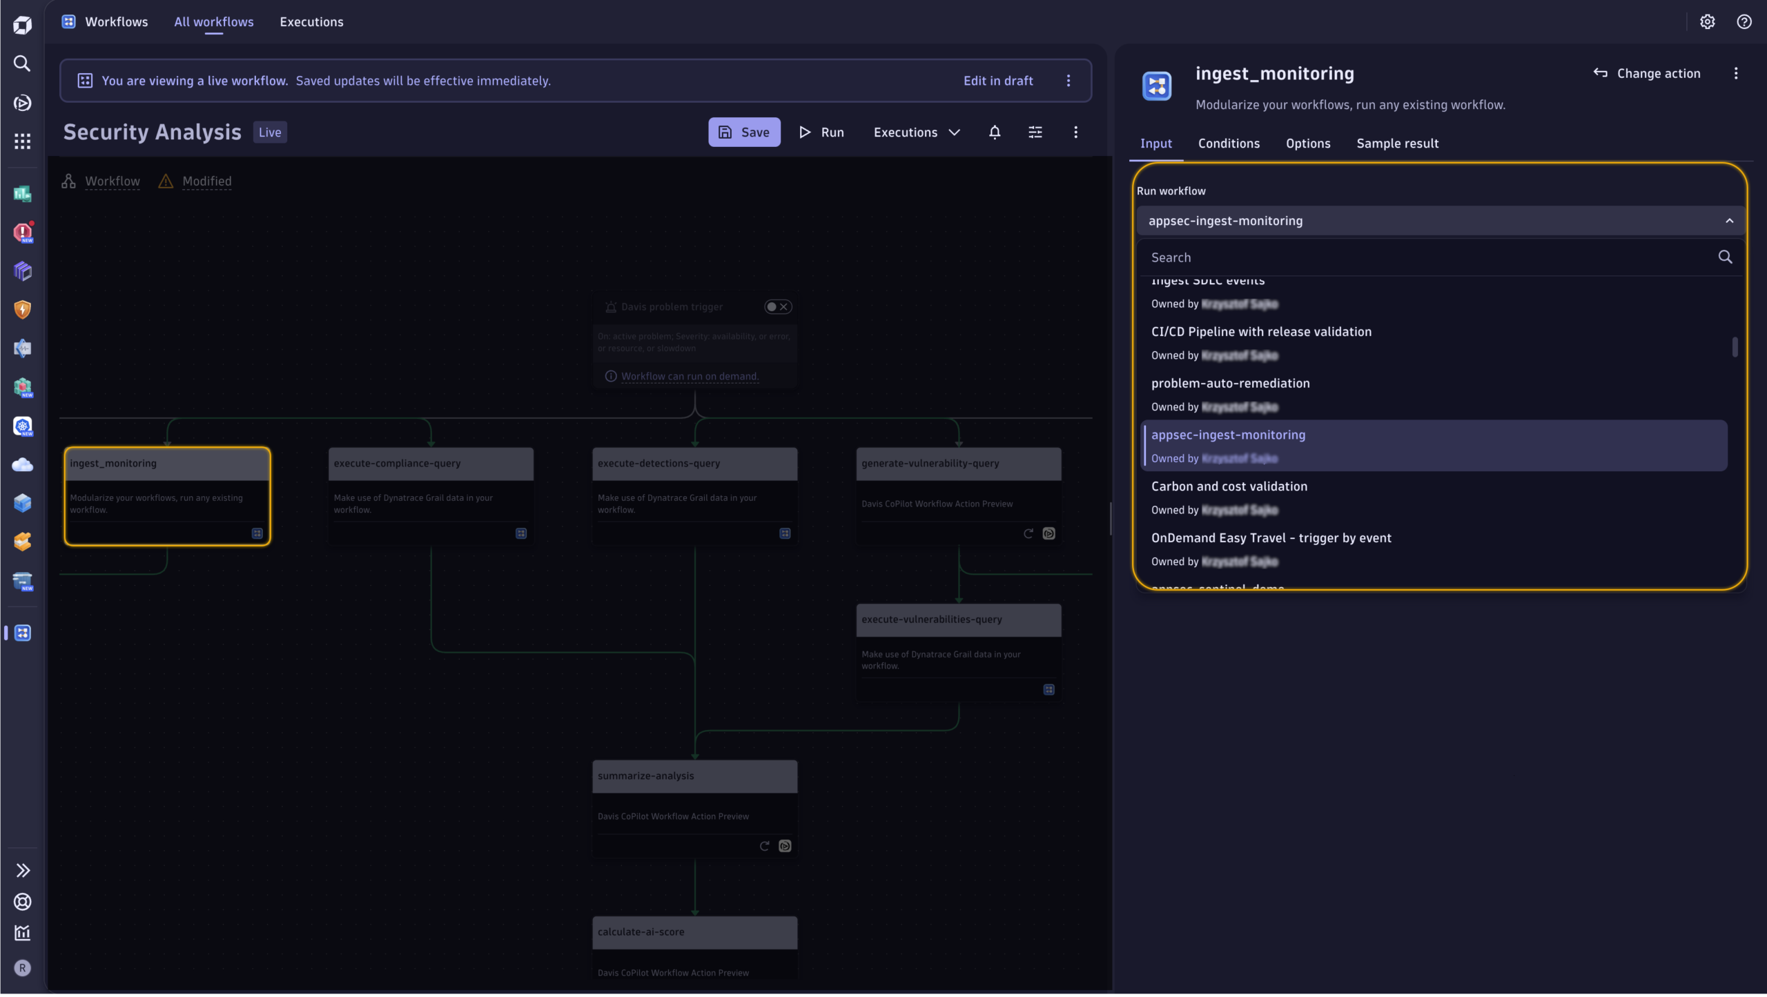Open the Settings gear in the top-right corner
The height and width of the screenshot is (997, 1767).
click(1706, 21)
